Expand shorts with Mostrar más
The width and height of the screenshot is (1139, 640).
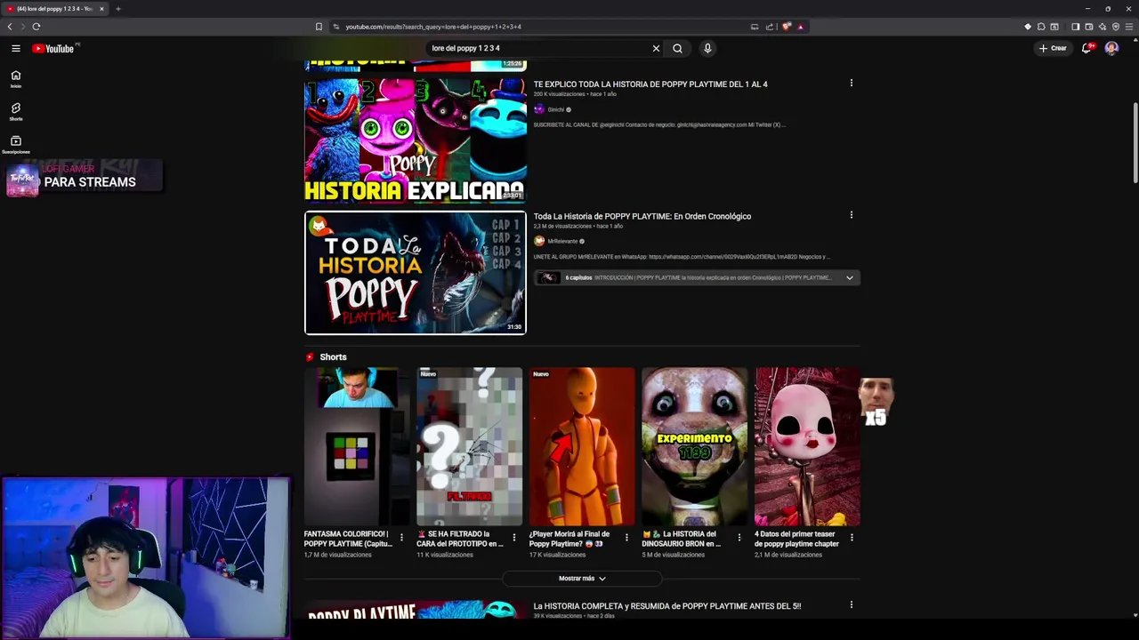point(582,579)
